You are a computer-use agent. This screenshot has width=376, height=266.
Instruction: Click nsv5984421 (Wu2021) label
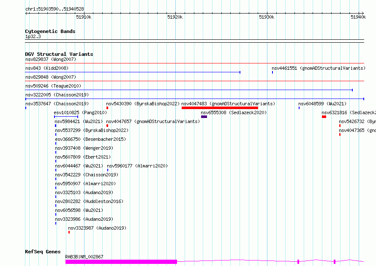(79, 121)
